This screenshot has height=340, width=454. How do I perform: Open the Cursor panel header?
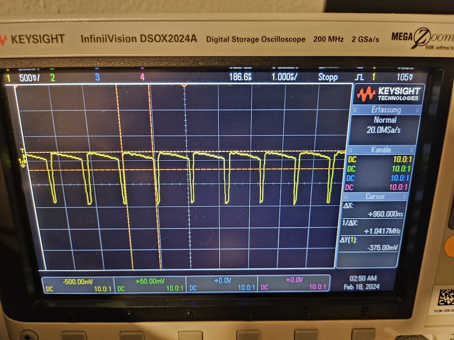[x=375, y=196]
